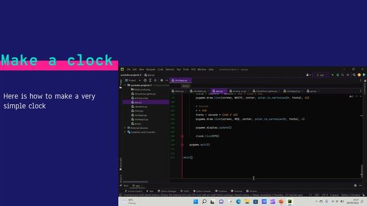Go to next highlighted error arrow
367x206 pixels.
pyautogui.click(x=361, y=96)
